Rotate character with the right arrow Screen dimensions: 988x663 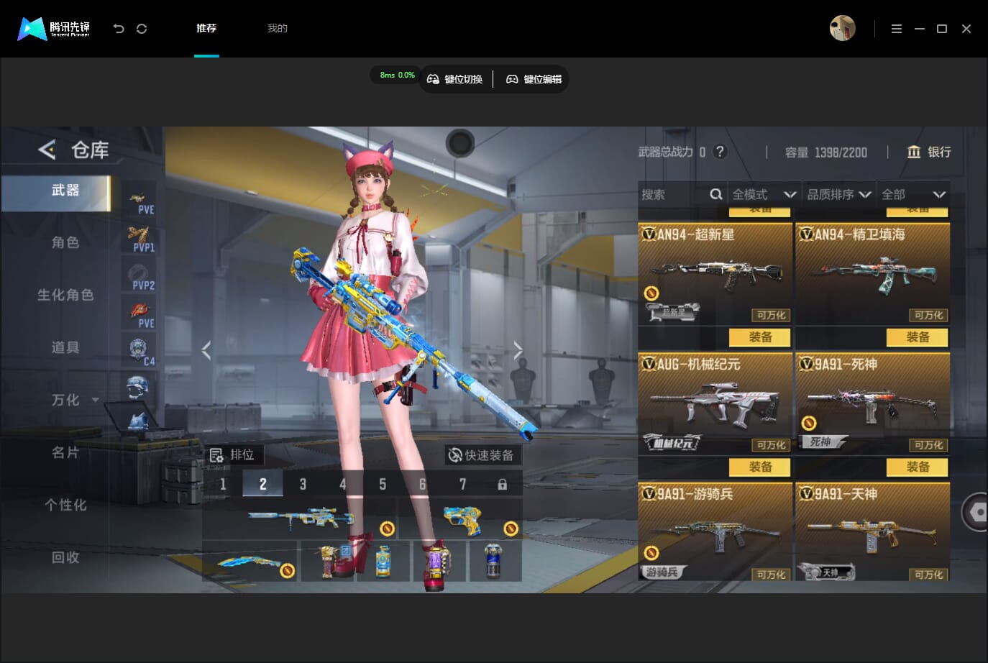[x=518, y=350]
